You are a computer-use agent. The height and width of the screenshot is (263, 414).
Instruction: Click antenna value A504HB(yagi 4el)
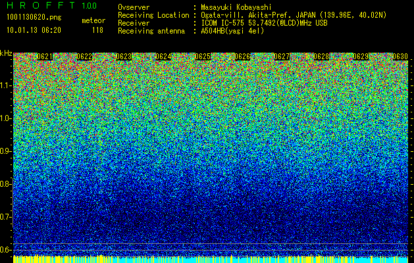click(232, 31)
